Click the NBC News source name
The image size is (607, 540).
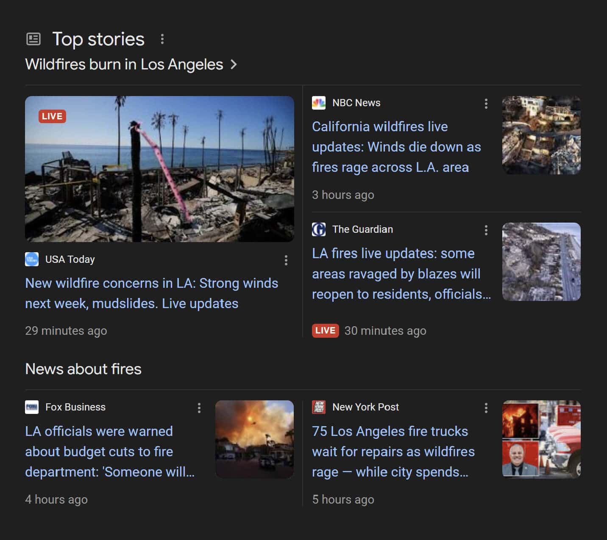356,103
